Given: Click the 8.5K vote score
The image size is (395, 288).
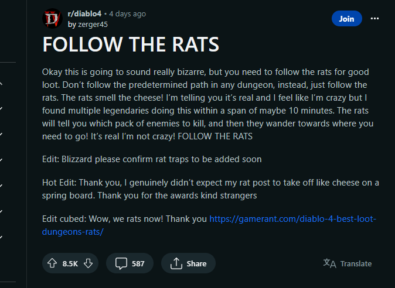Looking at the screenshot, I should pos(70,263).
